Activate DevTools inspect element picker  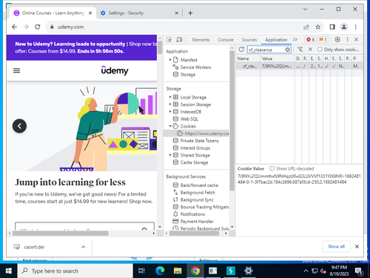click(x=169, y=39)
